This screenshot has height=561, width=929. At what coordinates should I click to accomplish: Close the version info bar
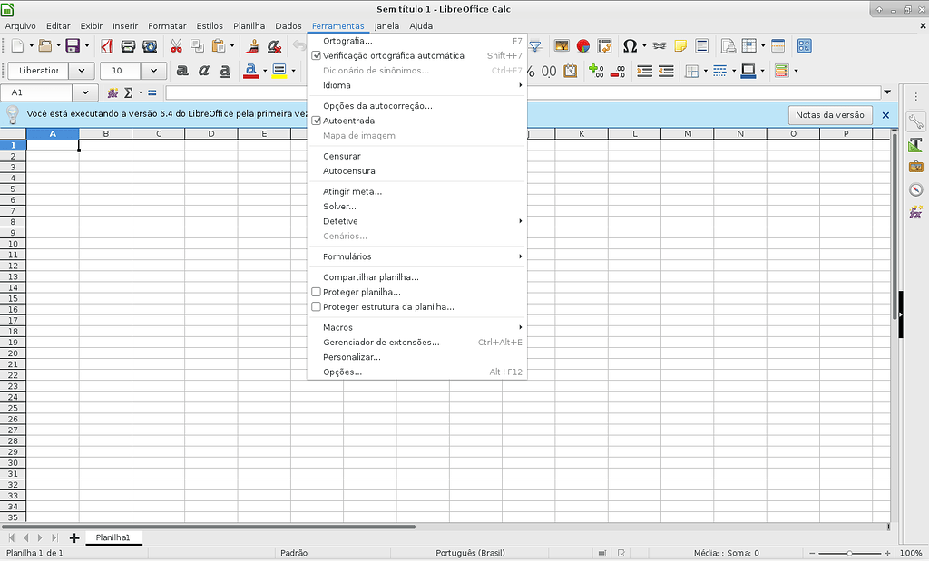click(x=885, y=115)
